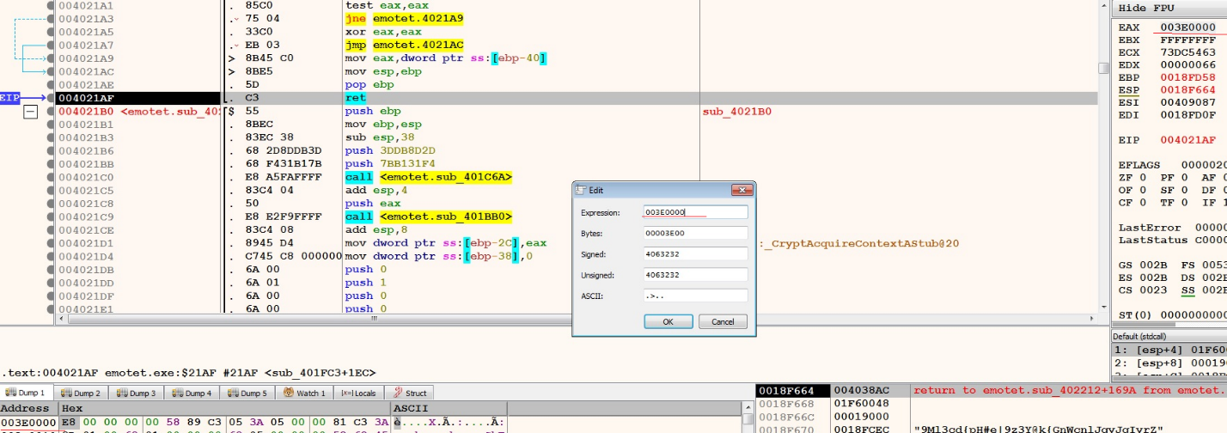Click the Unsigned value field
This screenshot has width=1227, height=433.
coord(695,275)
